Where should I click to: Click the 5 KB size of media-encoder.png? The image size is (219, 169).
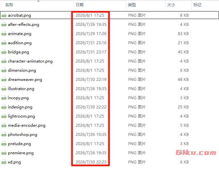184,125
